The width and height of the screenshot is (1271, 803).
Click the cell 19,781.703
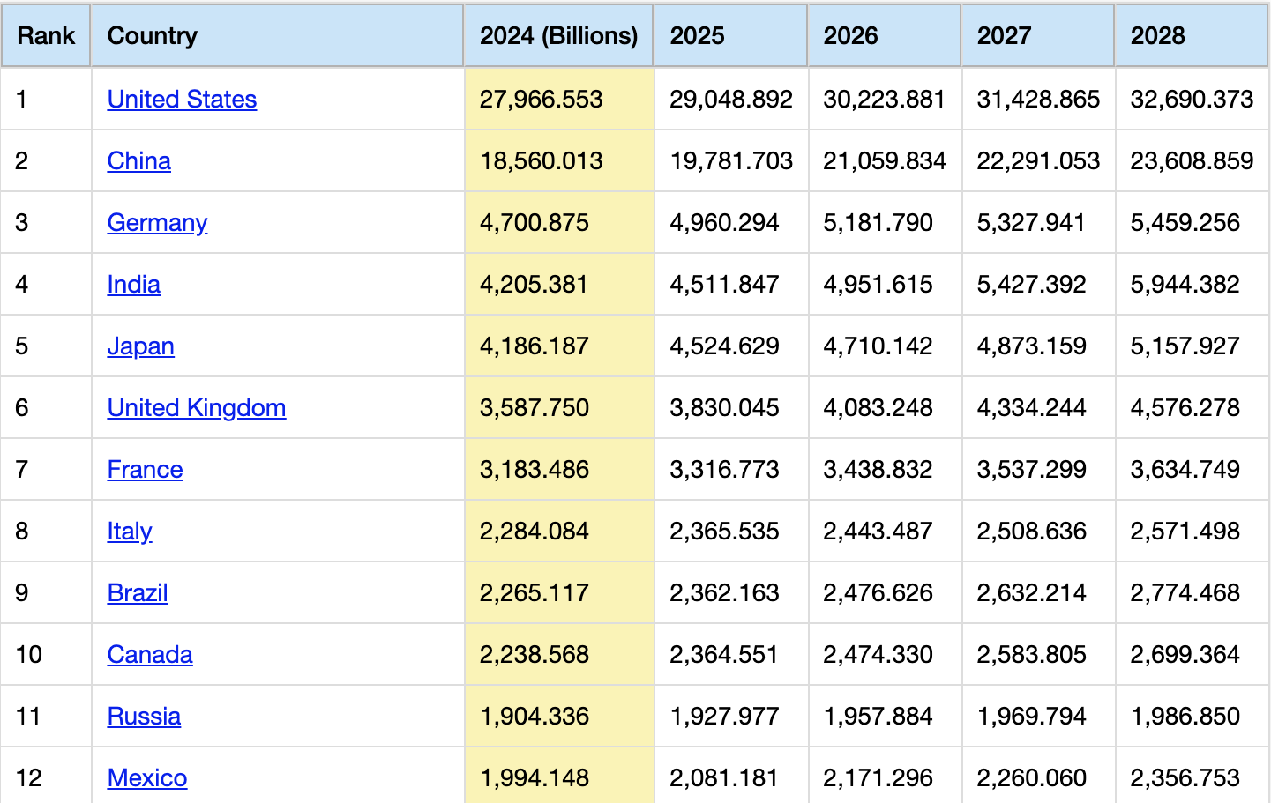pos(731,161)
